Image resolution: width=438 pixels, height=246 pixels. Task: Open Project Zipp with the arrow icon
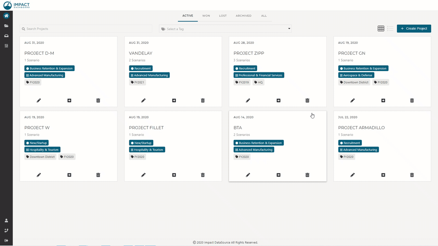click(x=279, y=100)
